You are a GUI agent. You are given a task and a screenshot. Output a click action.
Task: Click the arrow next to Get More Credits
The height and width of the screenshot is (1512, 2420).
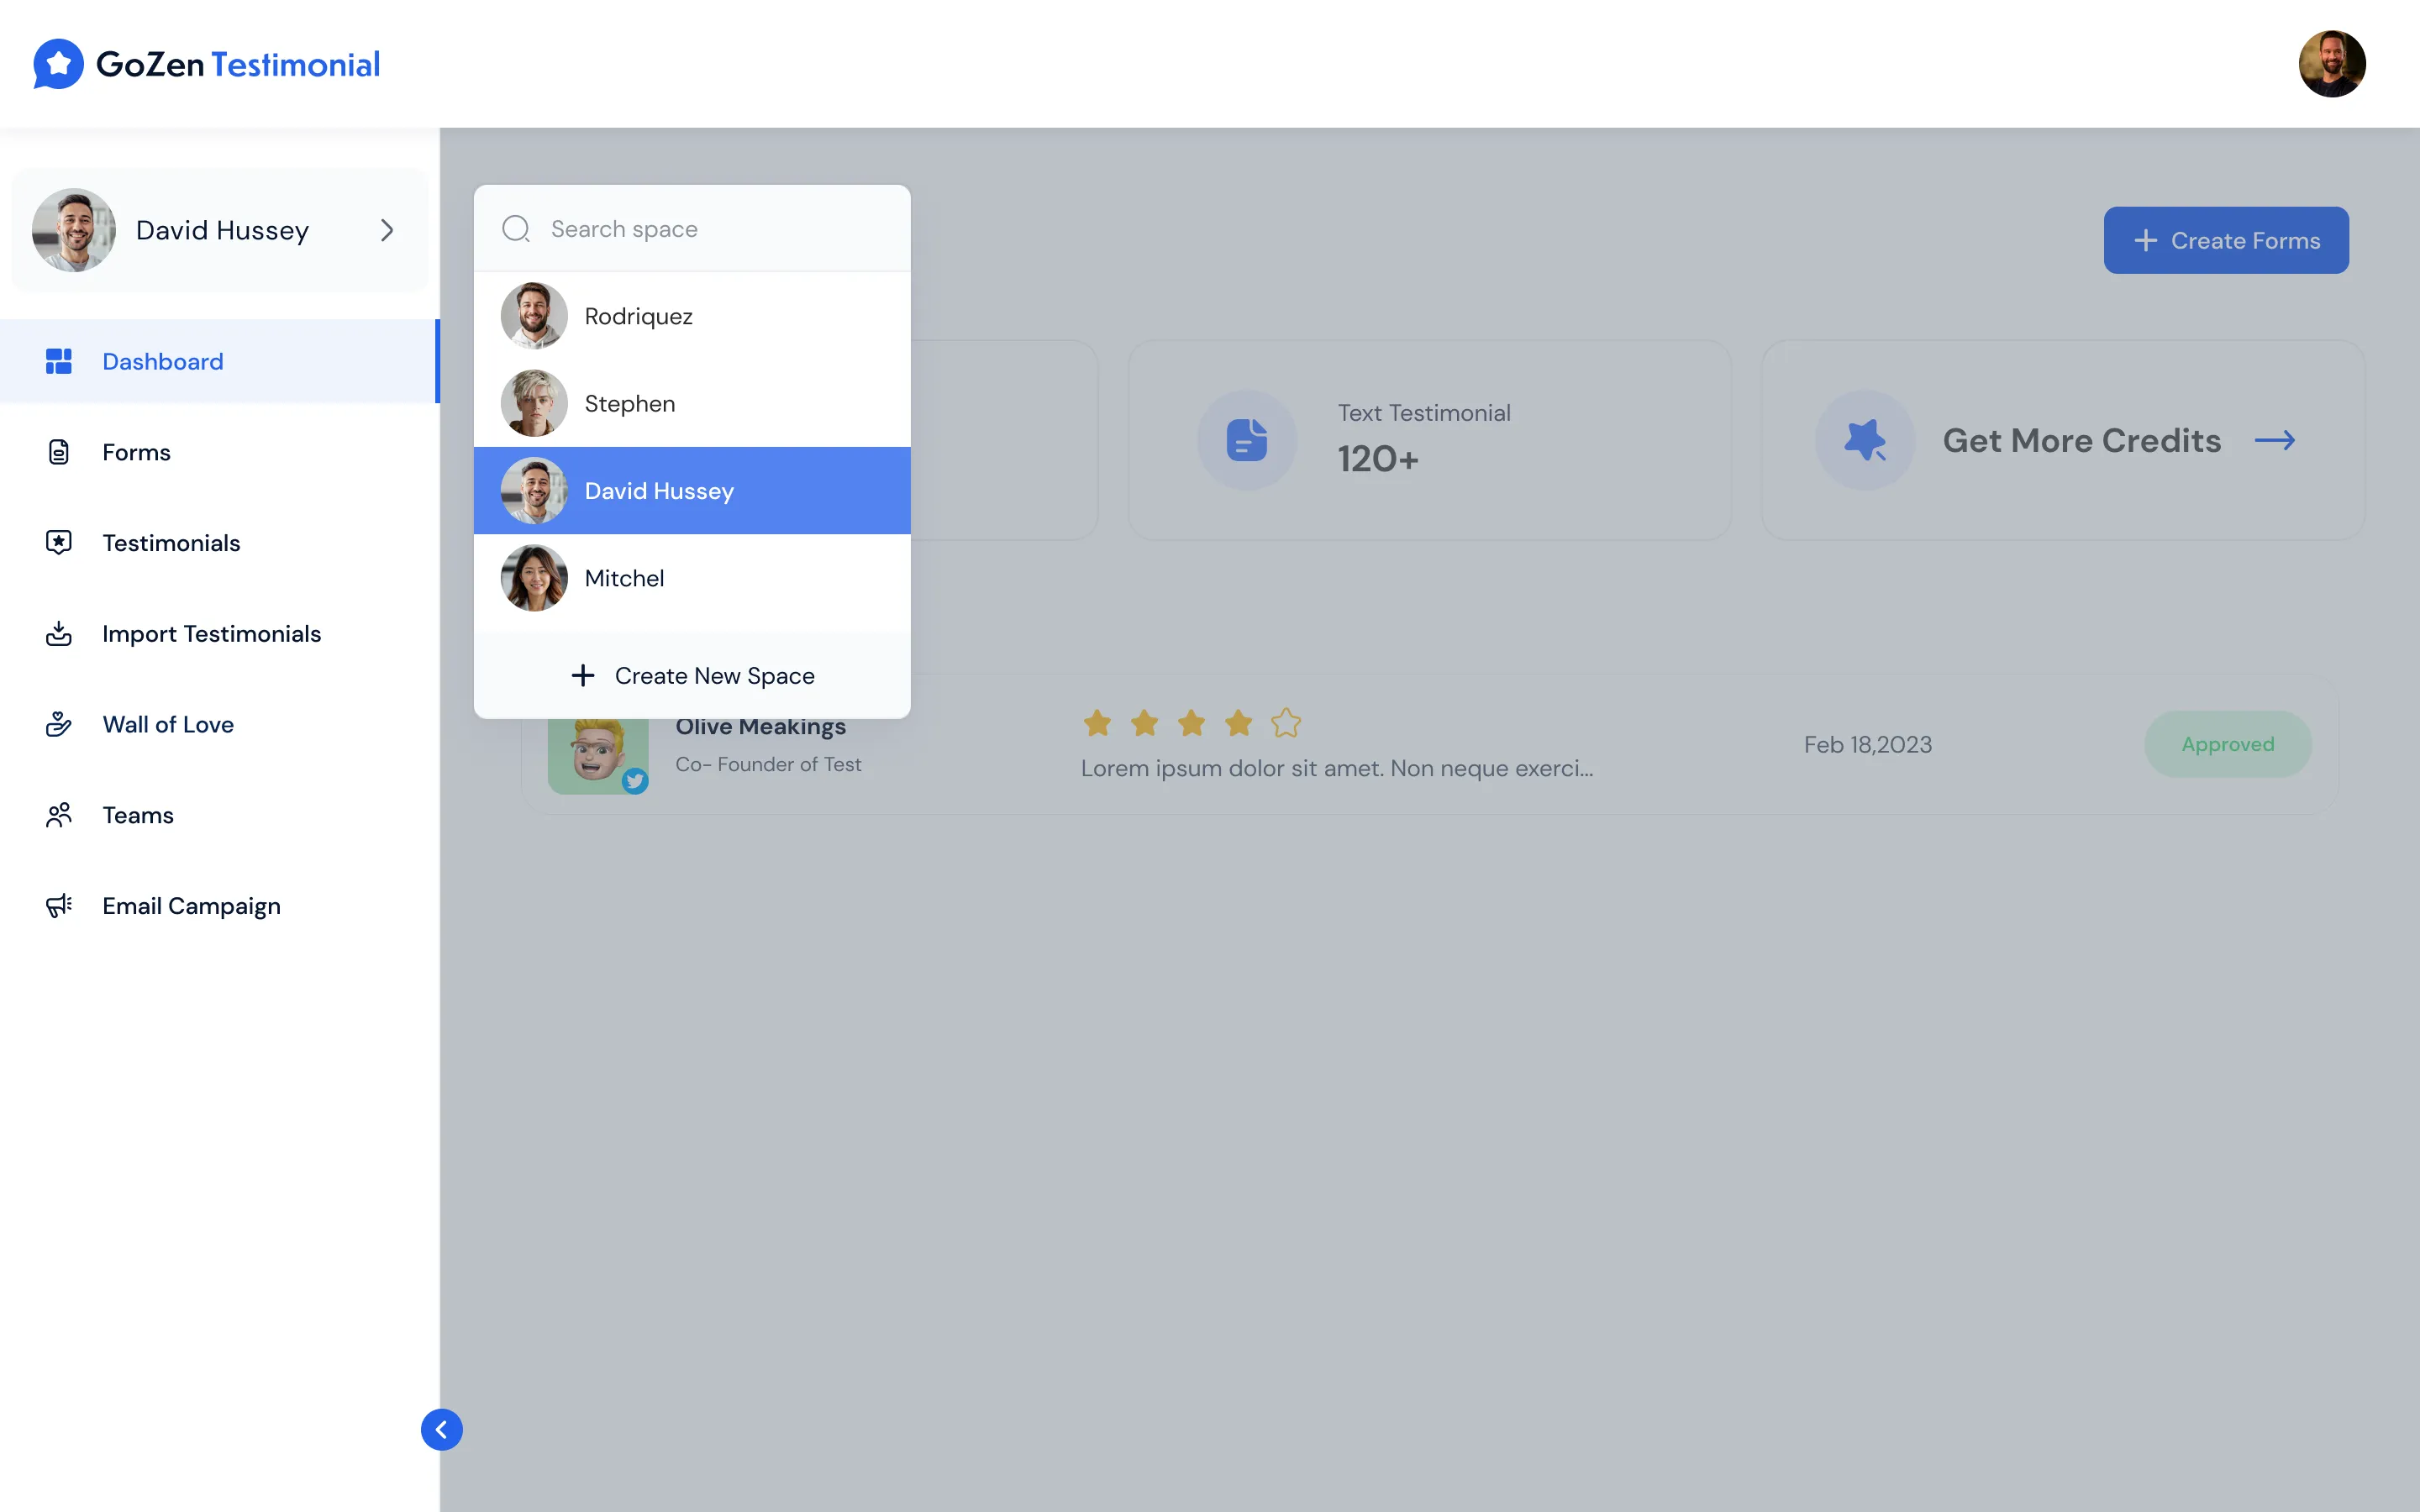pos(2275,440)
